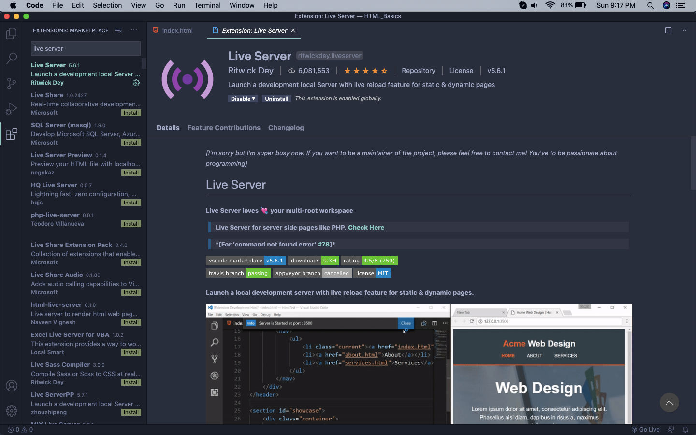Install the Live Share extension
Image resolution: width=696 pixels, height=435 pixels.
(131, 113)
